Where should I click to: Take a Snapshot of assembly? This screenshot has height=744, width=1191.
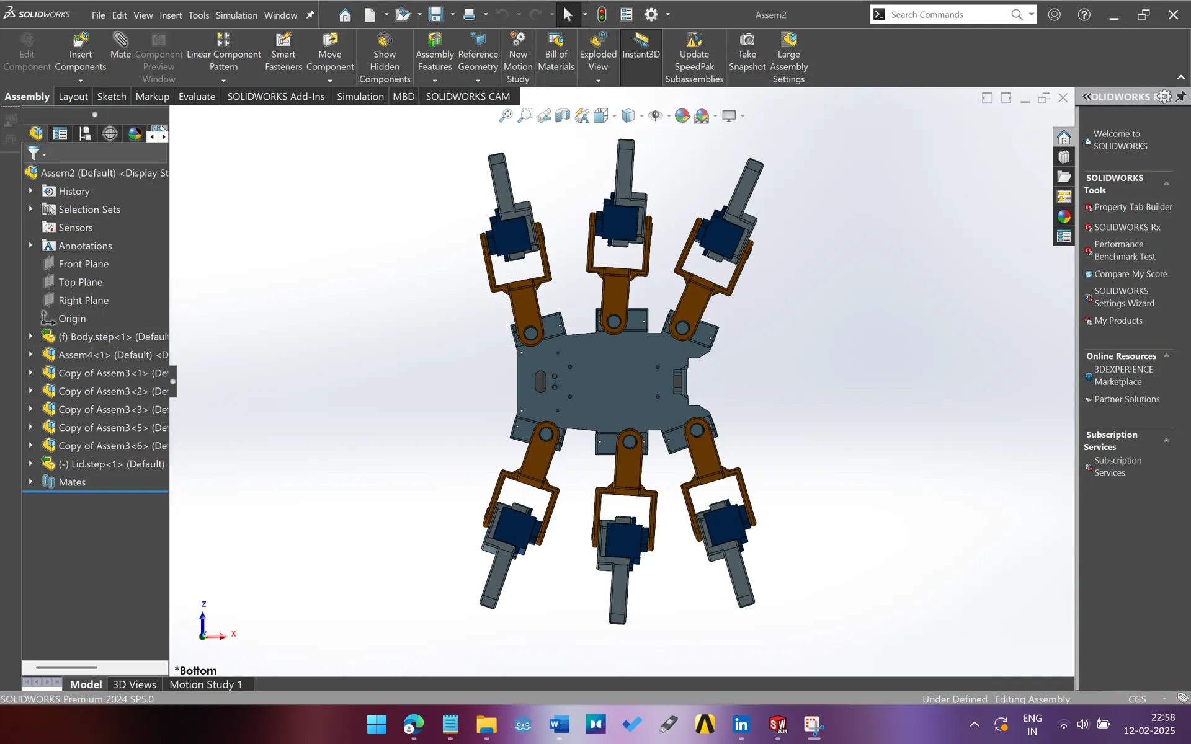tap(747, 53)
